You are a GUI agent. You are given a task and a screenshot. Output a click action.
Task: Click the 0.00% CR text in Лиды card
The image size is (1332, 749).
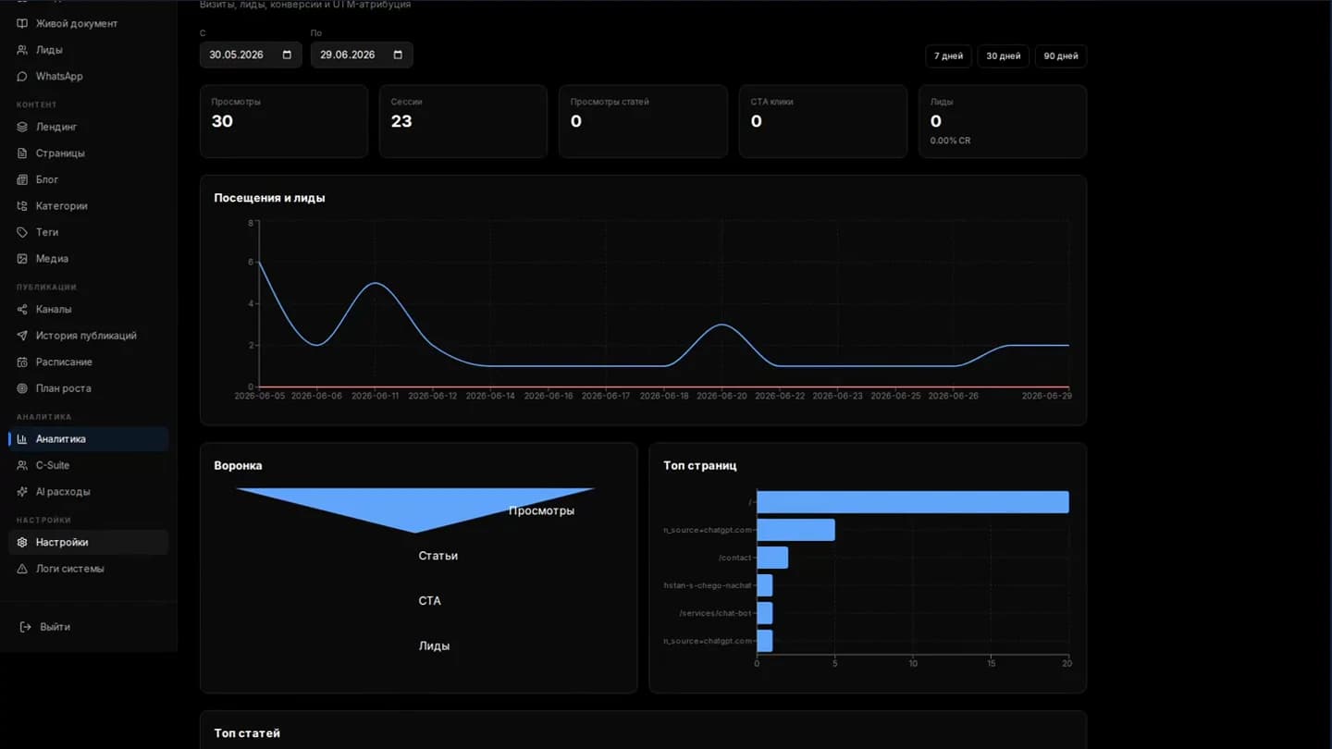(x=950, y=141)
